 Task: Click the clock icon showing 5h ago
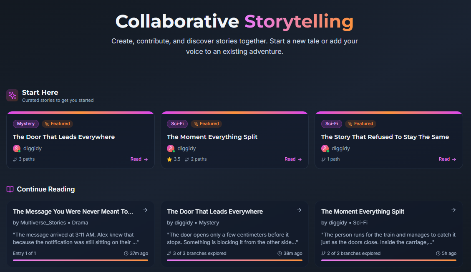438,253
